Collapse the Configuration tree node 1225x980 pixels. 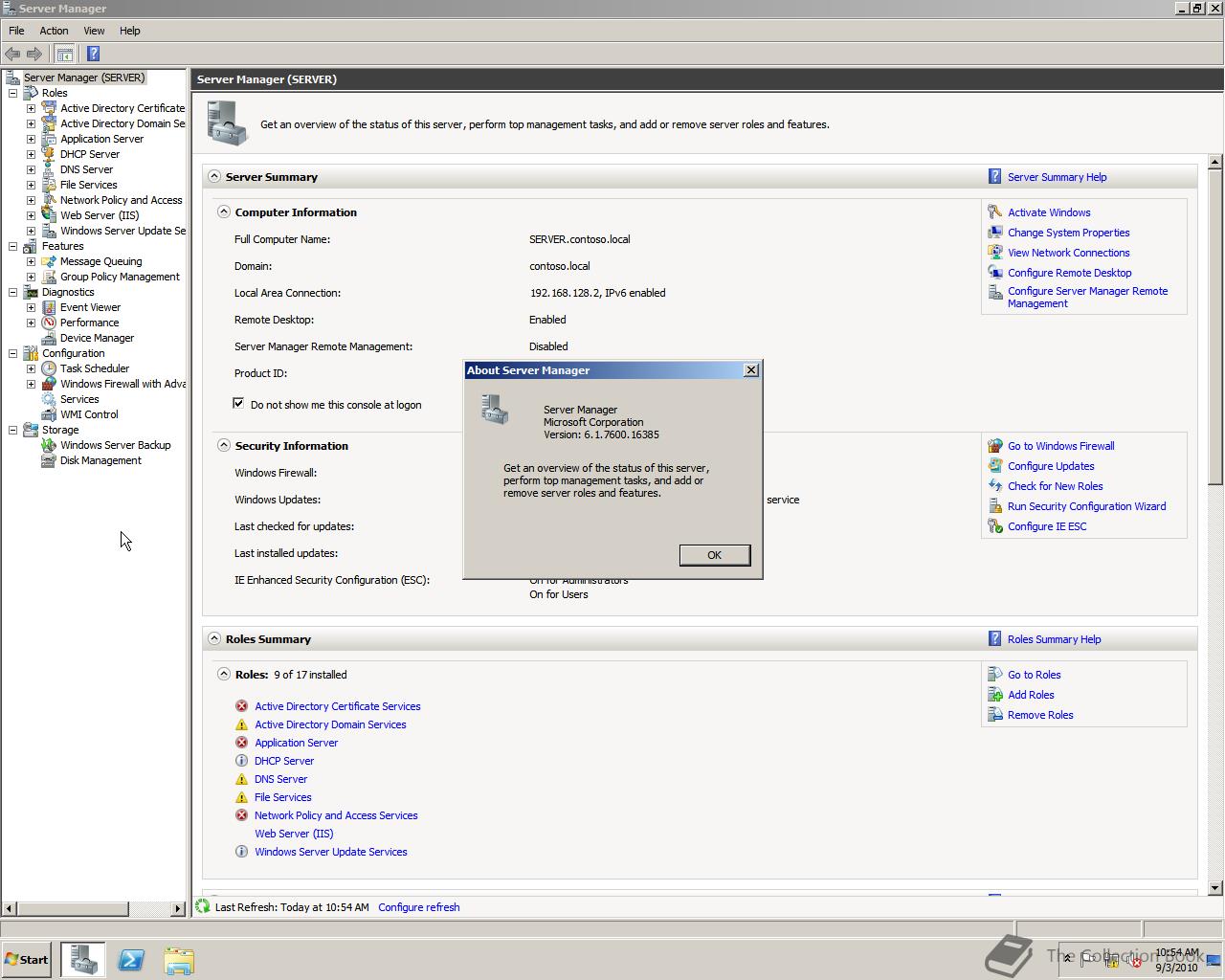(x=12, y=353)
